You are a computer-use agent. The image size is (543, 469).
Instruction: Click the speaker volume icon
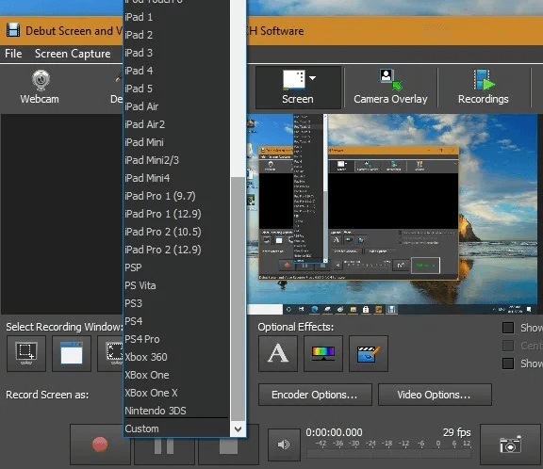[284, 445]
